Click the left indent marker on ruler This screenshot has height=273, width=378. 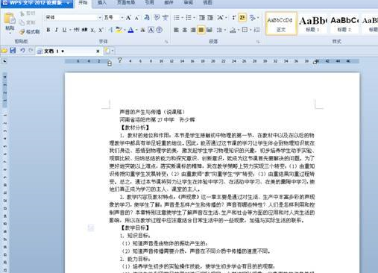click(110, 63)
